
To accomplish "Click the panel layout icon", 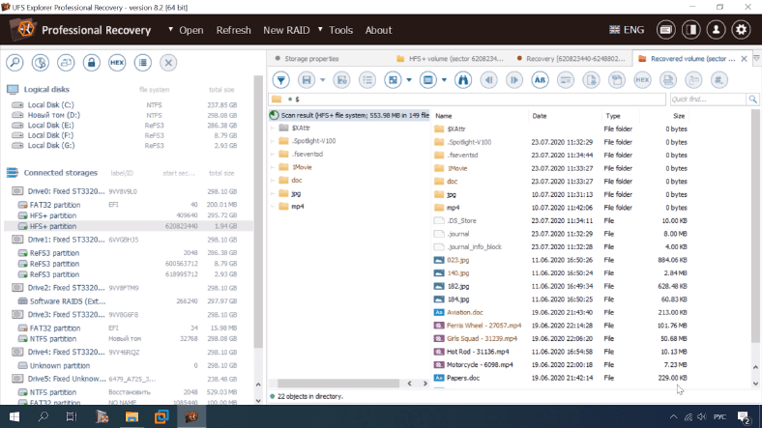I will [x=428, y=80].
